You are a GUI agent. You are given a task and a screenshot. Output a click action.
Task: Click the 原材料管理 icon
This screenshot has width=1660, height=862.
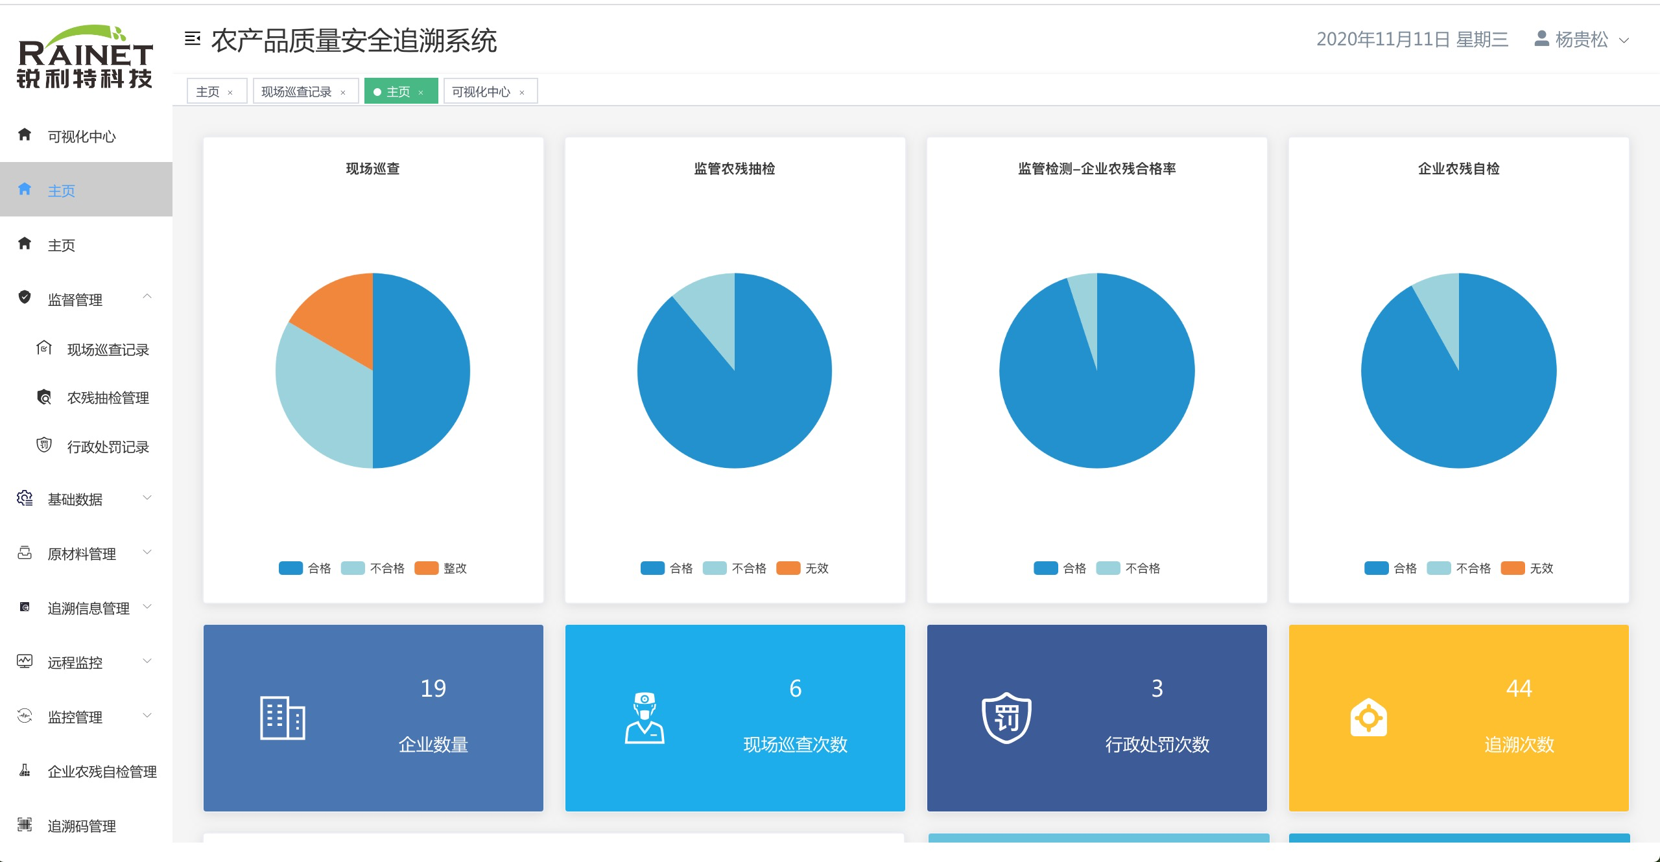point(25,552)
